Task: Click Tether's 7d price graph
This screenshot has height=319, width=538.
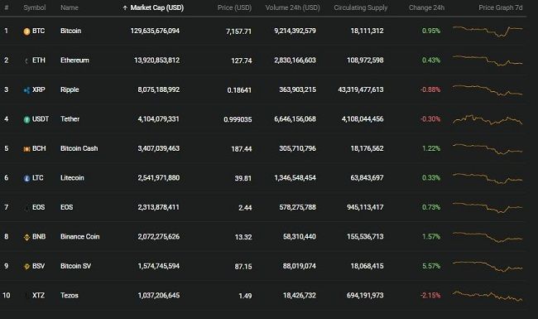Action: [488, 119]
